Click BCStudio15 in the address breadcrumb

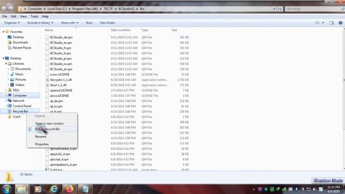tap(126, 9)
